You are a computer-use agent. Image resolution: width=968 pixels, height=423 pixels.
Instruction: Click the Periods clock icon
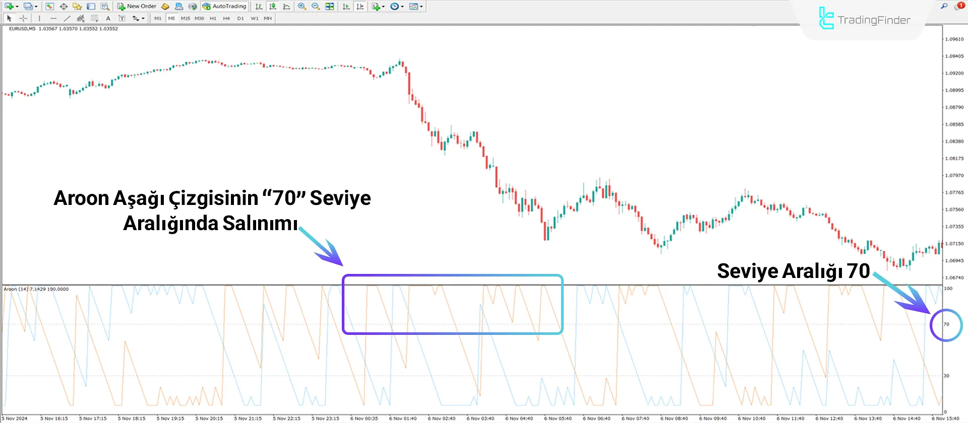[394, 6]
